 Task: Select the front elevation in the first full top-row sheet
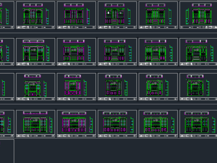[33, 16]
